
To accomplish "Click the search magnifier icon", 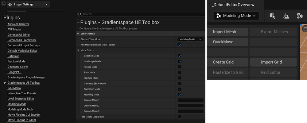I will click(80, 14).
